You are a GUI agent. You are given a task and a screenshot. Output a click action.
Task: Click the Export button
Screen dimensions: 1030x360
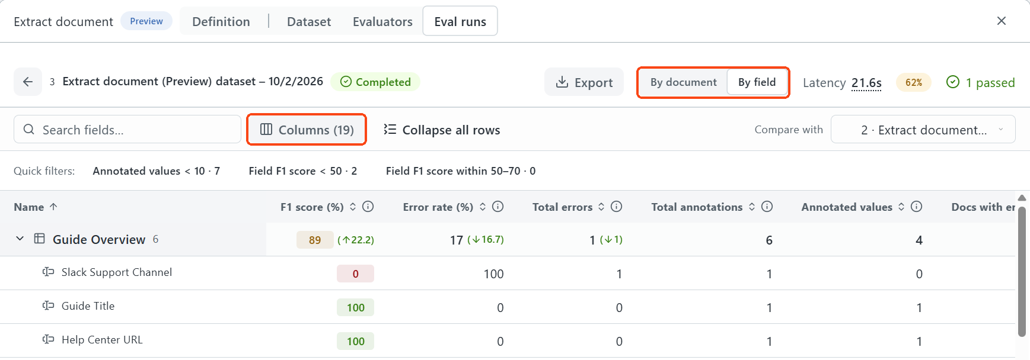(584, 82)
